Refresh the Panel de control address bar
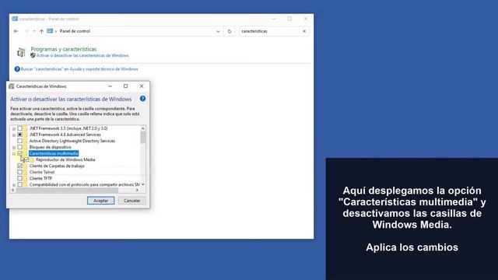This screenshot has height=280, width=498. [230, 31]
